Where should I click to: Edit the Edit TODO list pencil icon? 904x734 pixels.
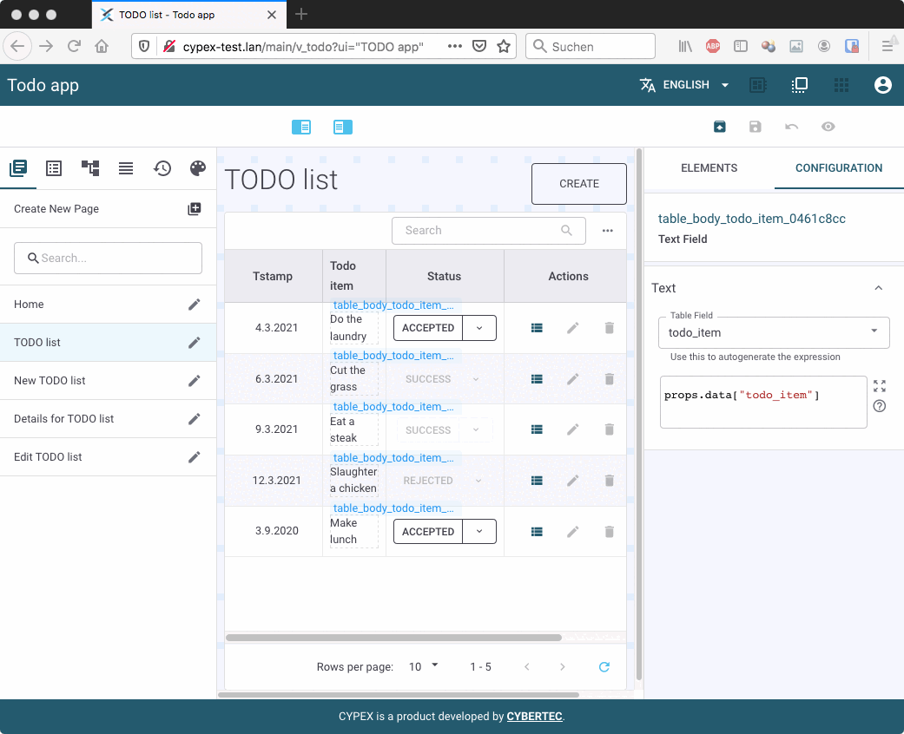click(195, 457)
